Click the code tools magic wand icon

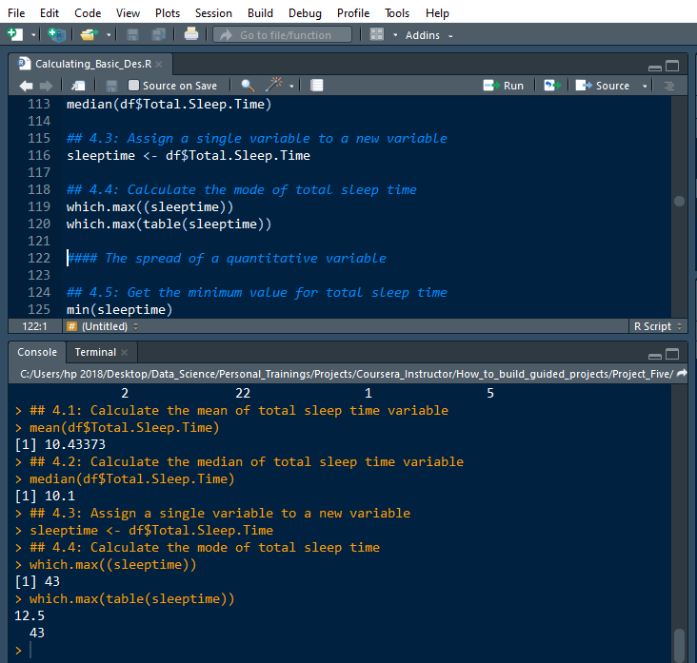273,86
